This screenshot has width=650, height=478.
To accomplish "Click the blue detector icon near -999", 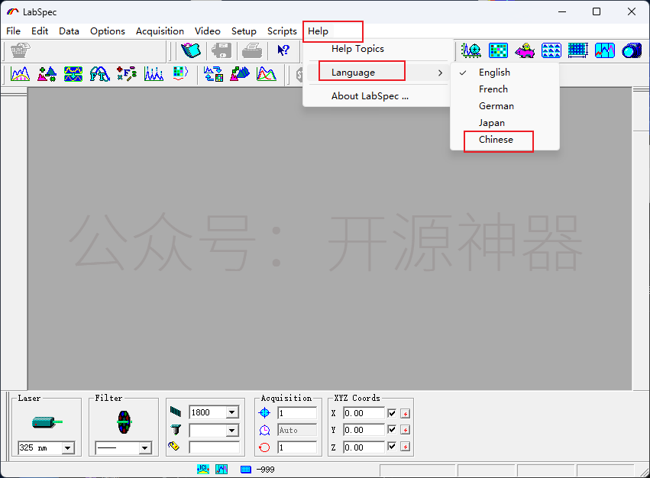I will (x=246, y=470).
